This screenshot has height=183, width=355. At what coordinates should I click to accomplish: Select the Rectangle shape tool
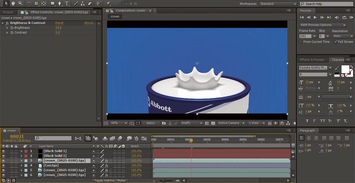point(53,3)
